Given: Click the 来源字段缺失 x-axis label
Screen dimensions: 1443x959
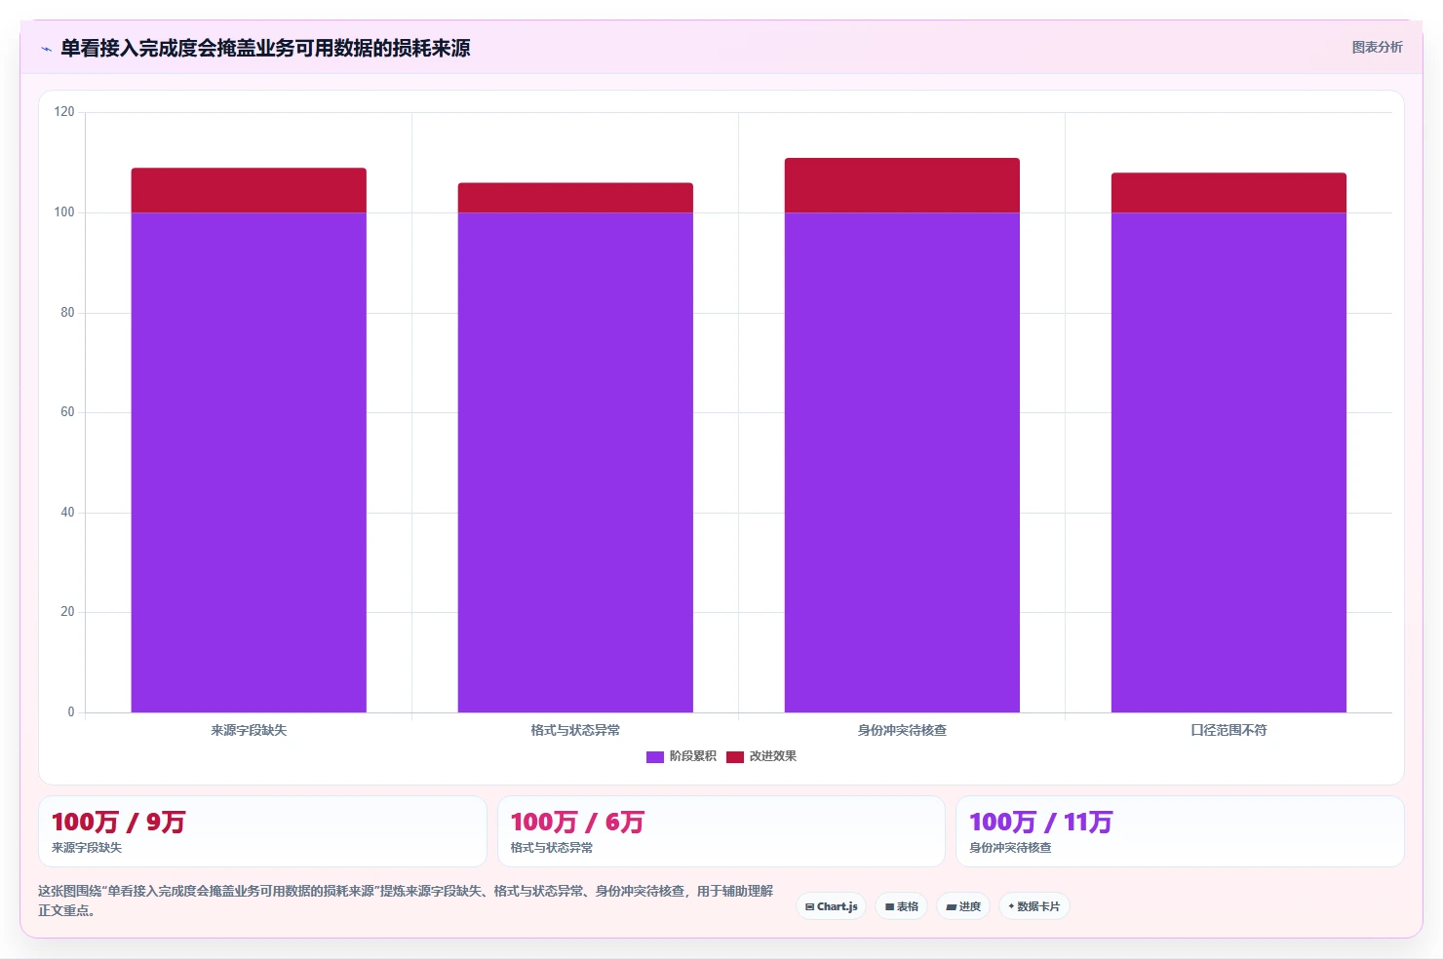Looking at the screenshot, I should point(249,730).
